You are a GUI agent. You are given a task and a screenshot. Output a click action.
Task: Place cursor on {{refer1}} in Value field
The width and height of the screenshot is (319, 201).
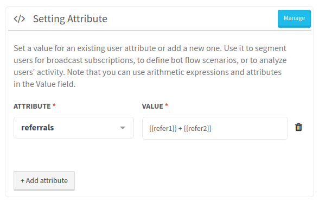point(163,129)
